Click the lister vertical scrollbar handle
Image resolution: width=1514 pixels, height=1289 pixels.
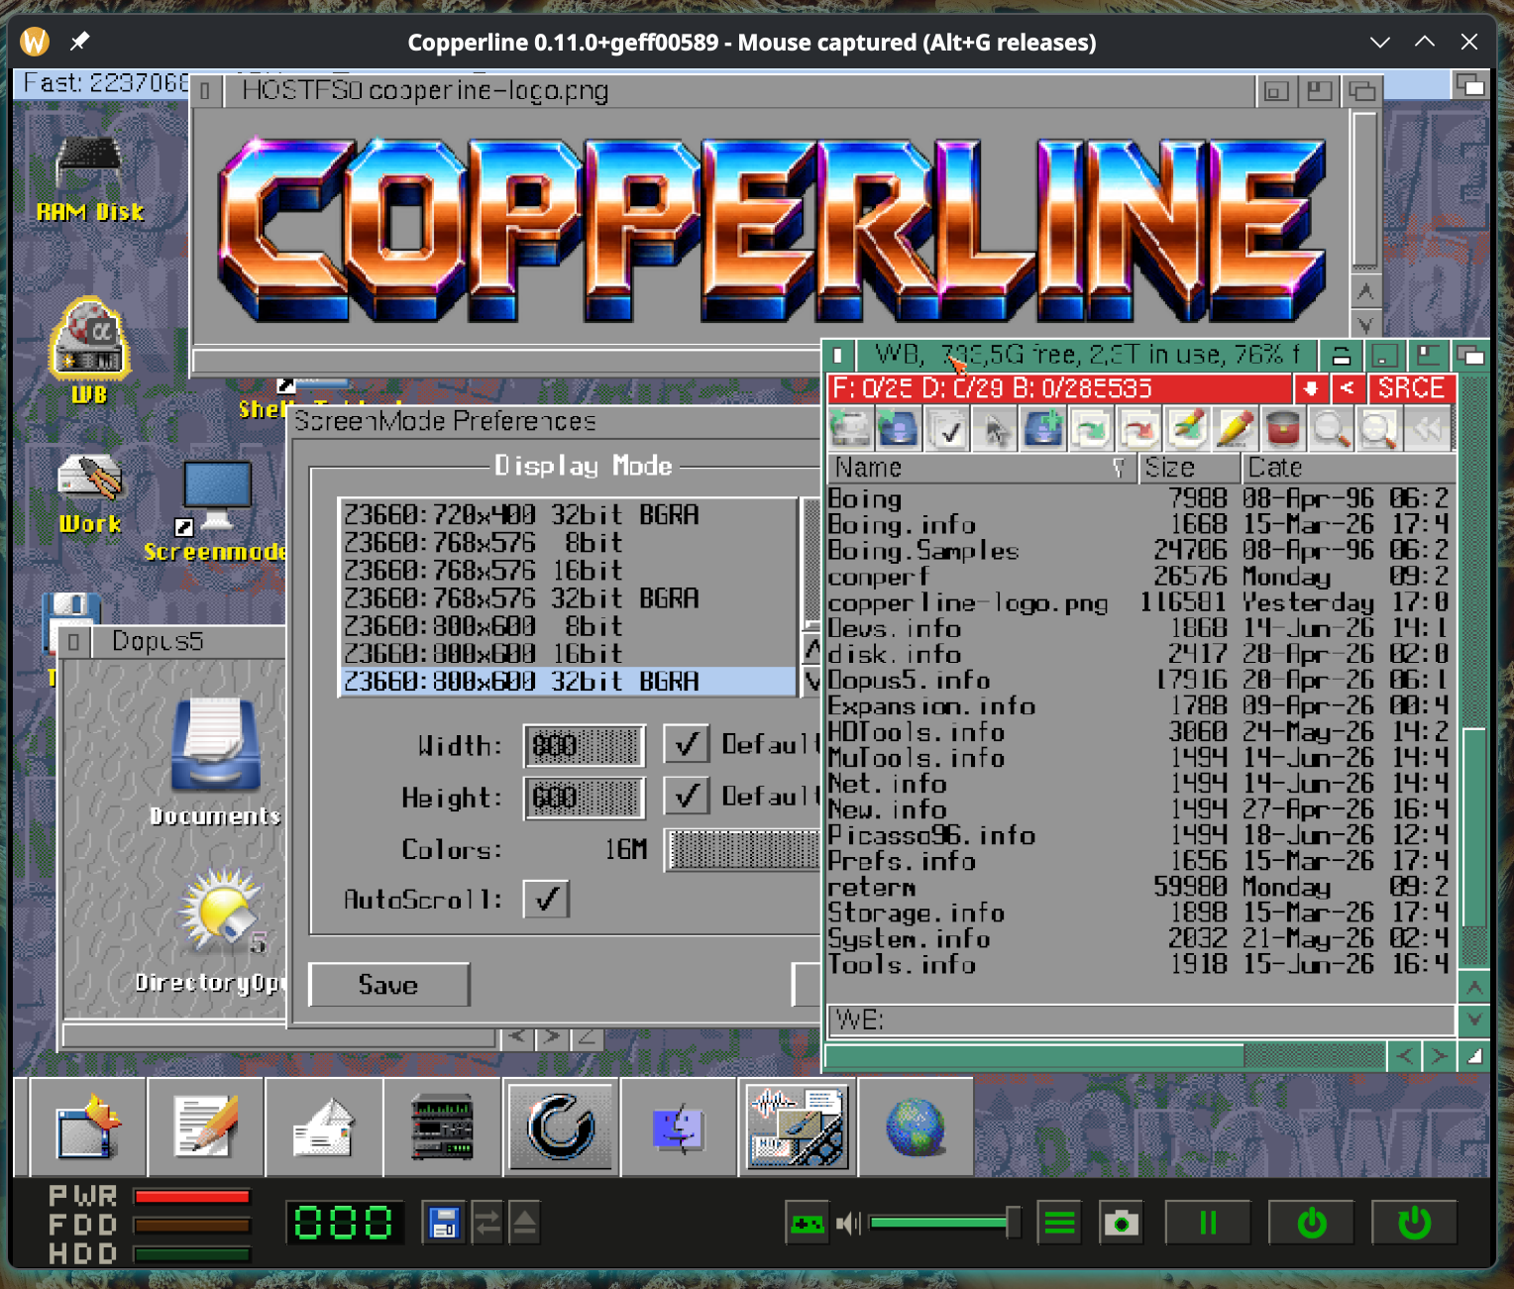coord(1474,827)
